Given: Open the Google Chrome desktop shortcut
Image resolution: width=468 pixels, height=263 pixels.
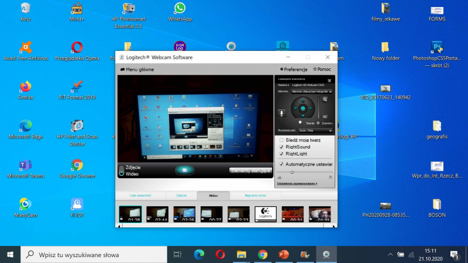Looking at the screenshot, I should 77,169.
